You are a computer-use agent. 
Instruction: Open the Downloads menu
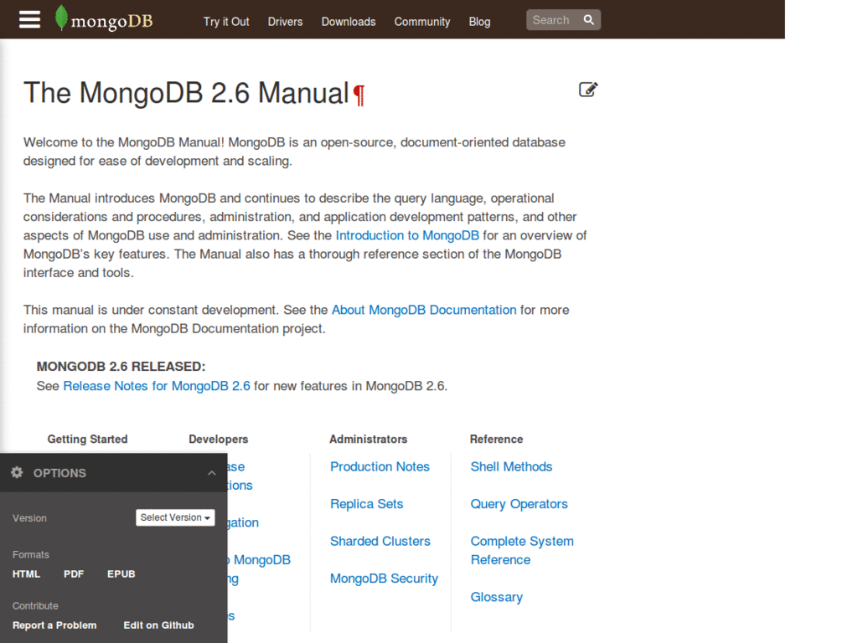[x=349, y=23]
